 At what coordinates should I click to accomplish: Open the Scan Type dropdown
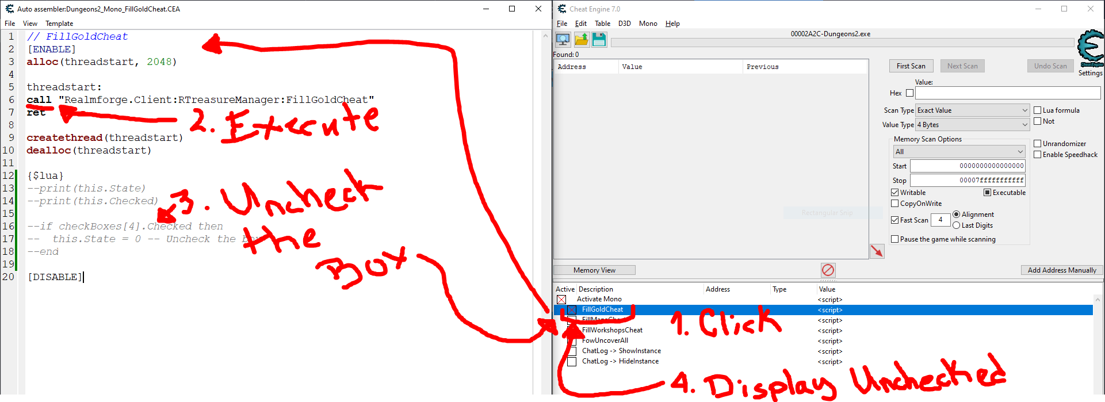(x=972, y=110)
